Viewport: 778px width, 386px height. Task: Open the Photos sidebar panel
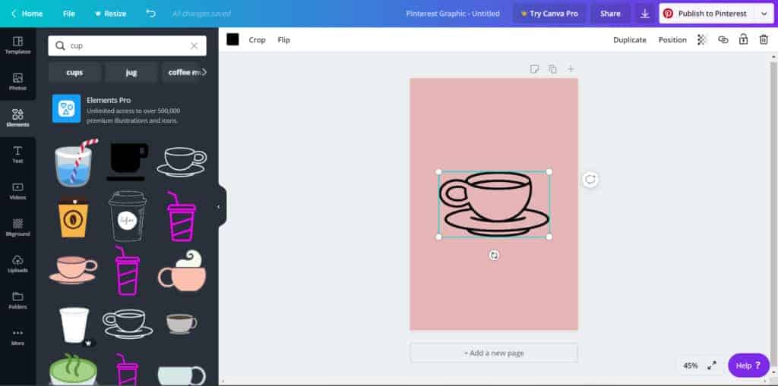pos(18,82)
